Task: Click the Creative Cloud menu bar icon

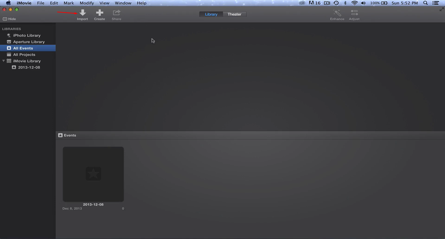Action: (x=302, y=3)
